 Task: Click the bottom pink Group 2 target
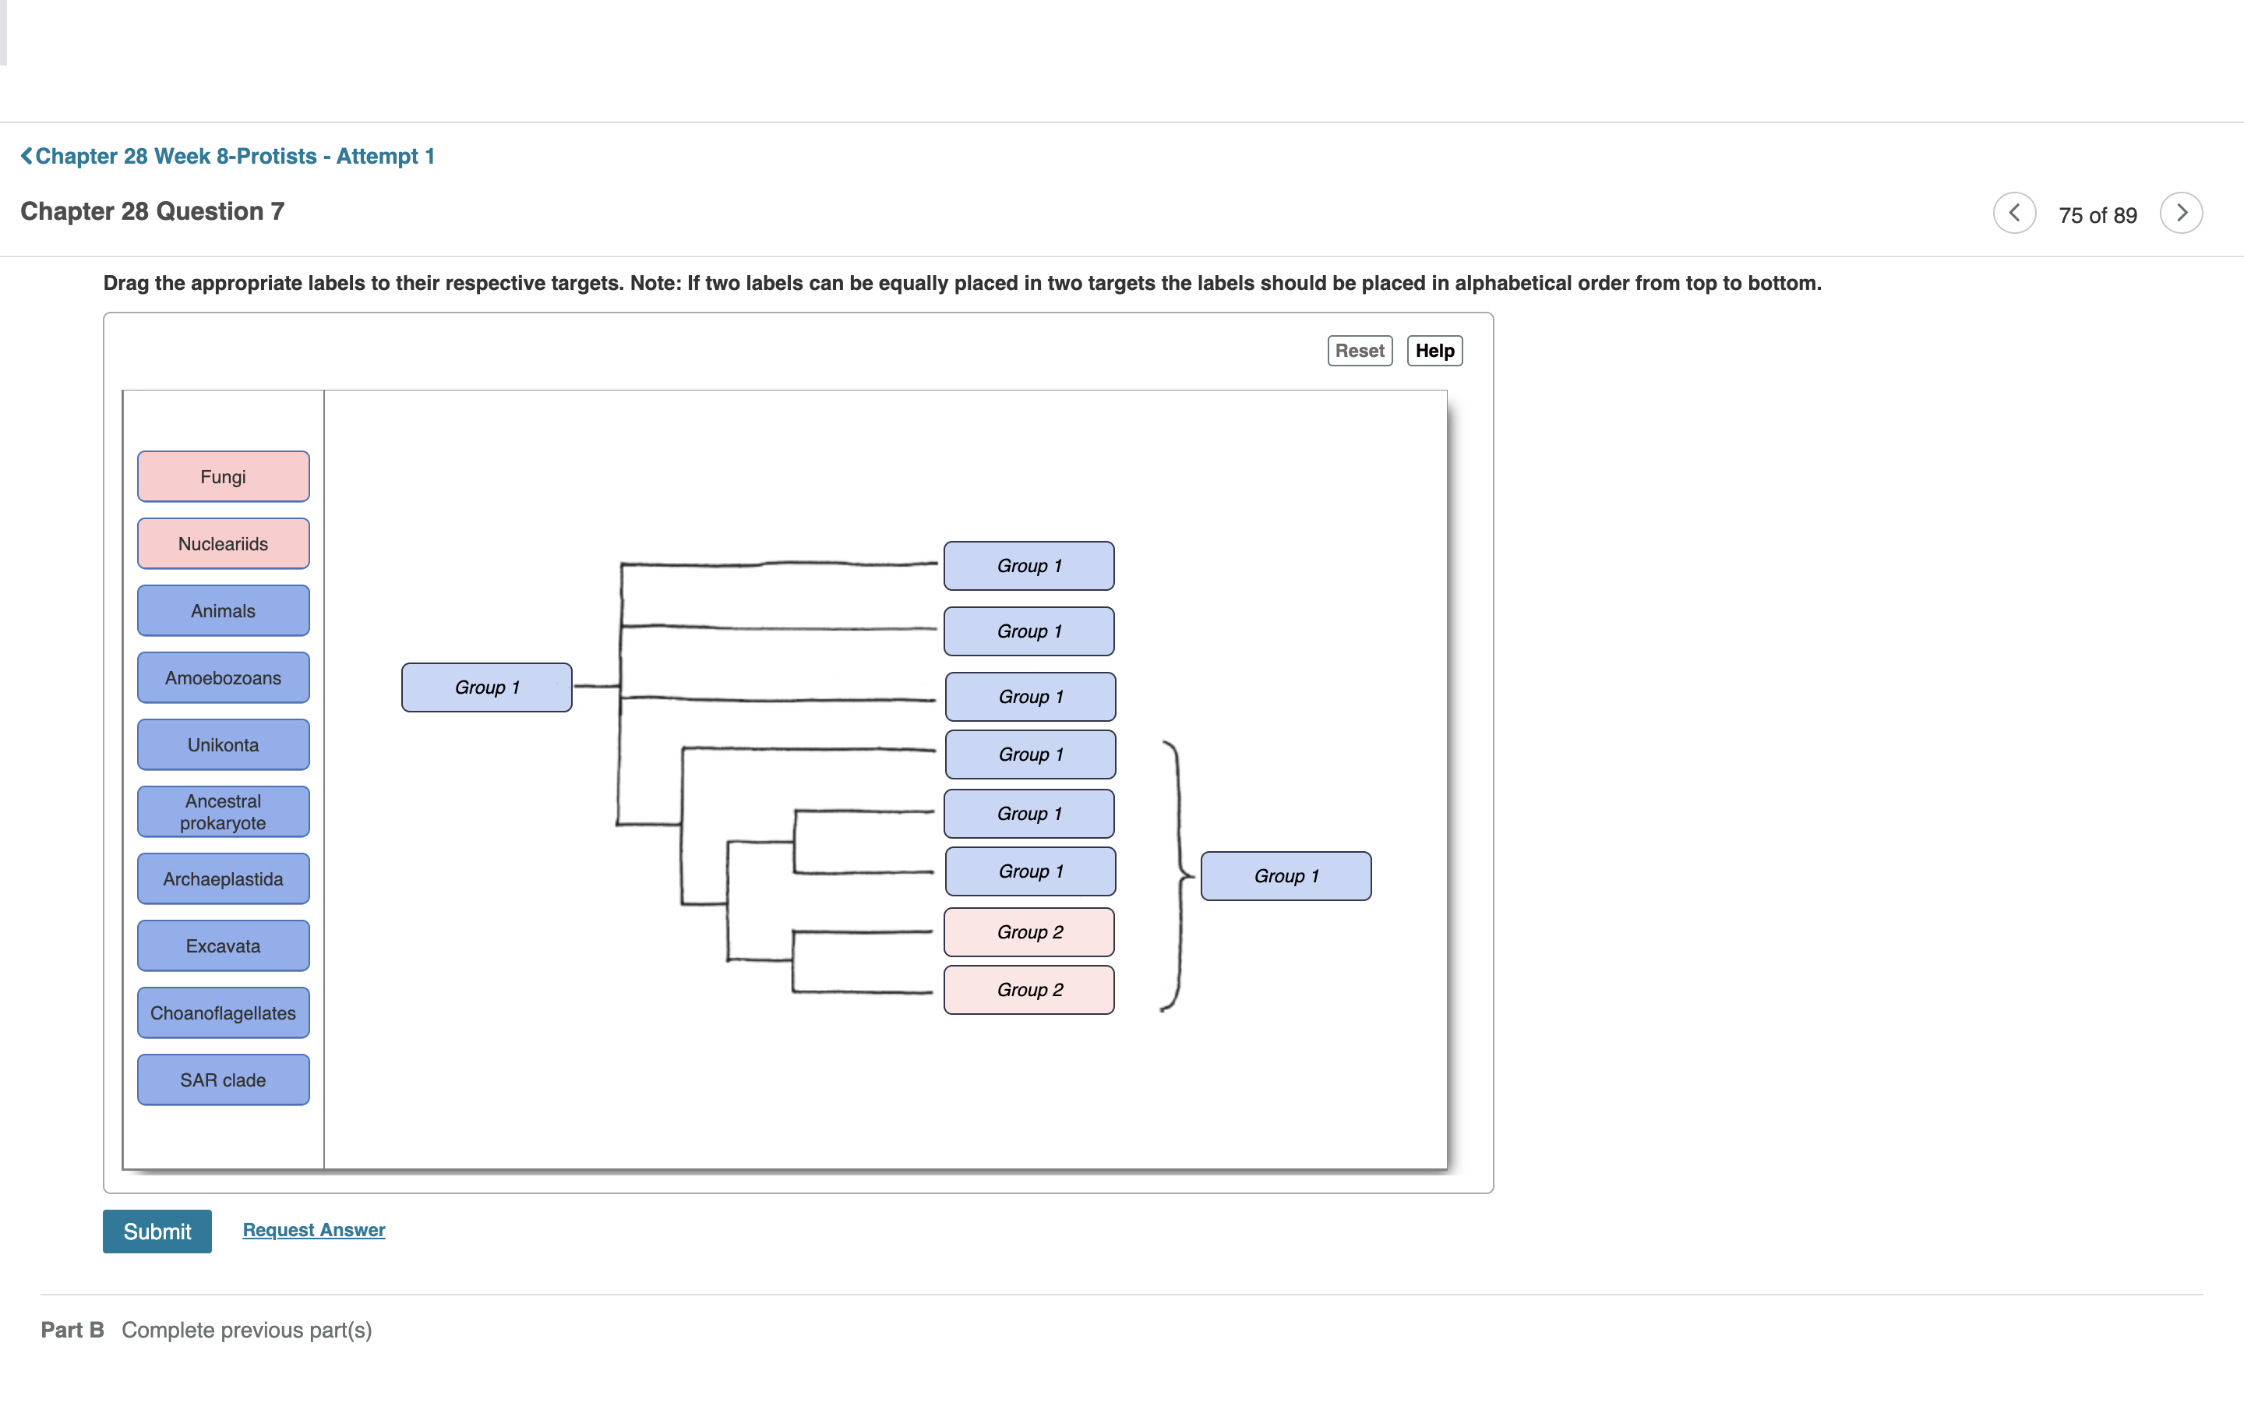pyautogui.click(x=1029, y=990)
